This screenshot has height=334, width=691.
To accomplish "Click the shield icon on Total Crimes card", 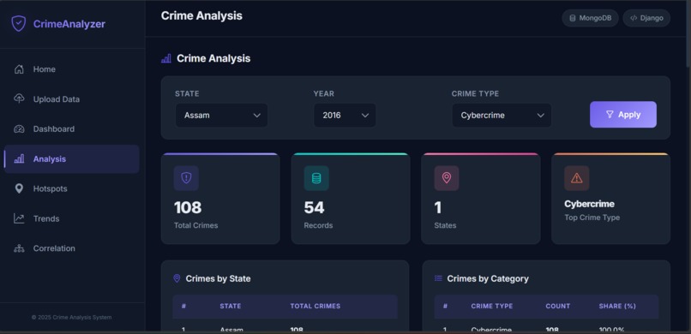I will (x=186, y=178).
